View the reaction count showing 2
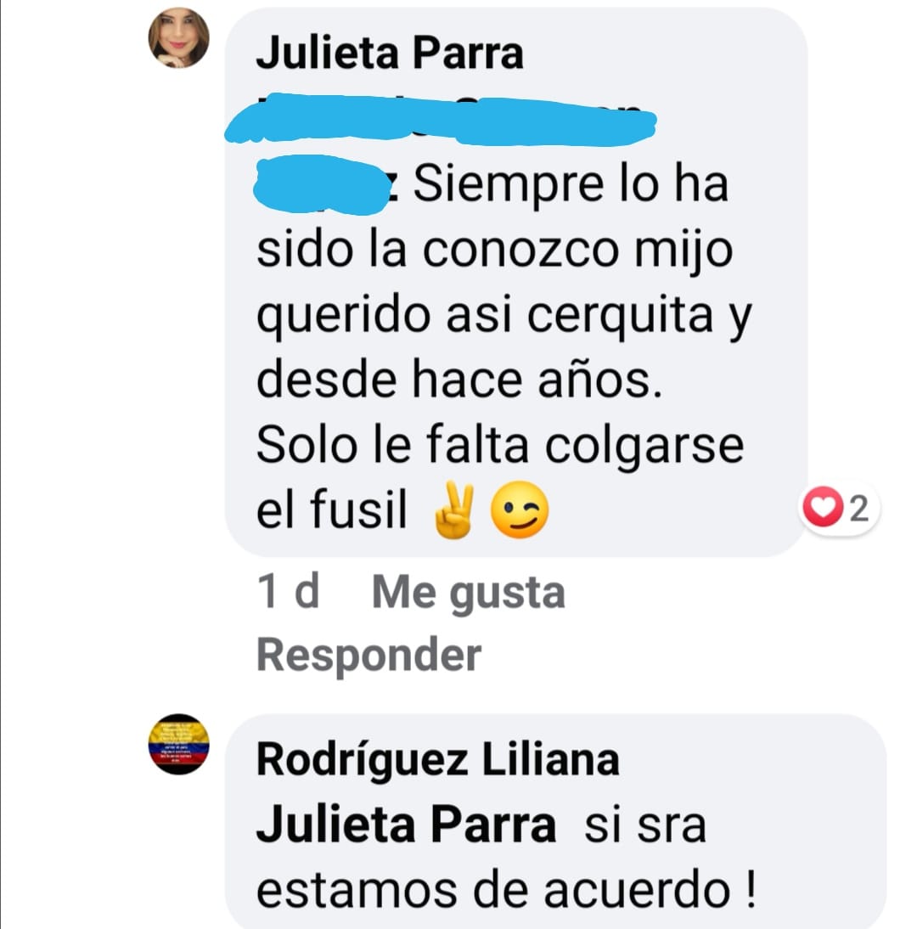This screenshot has width=917, height=929. [x=859, y=509]
